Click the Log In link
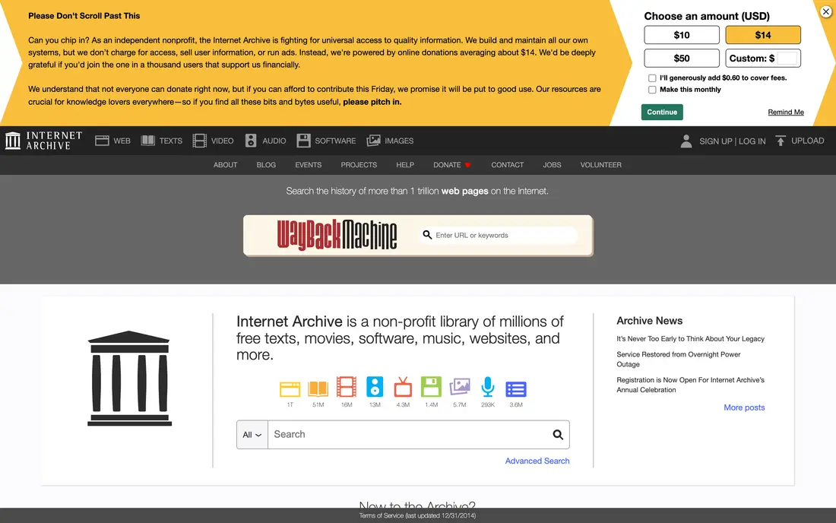This screenshot has width=836, height=523. [x=752, y=141]
